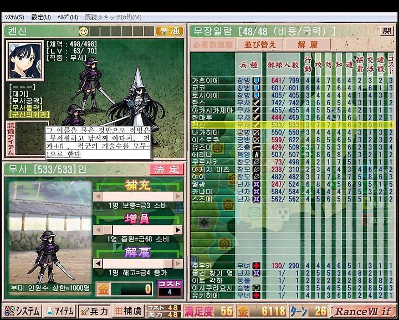
Task: Click red cross icon in 유키히메 row
Action: click(256, 295)
